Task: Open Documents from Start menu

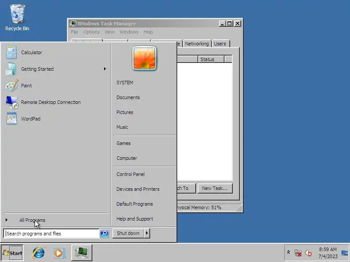Action: (x=128, y=97)
